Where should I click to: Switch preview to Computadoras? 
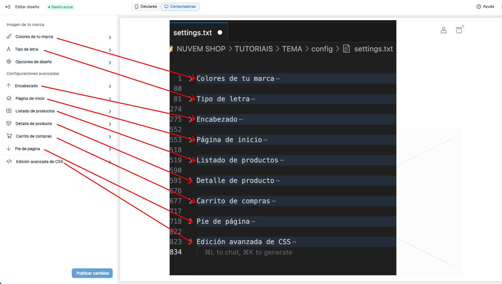[180, 7]
